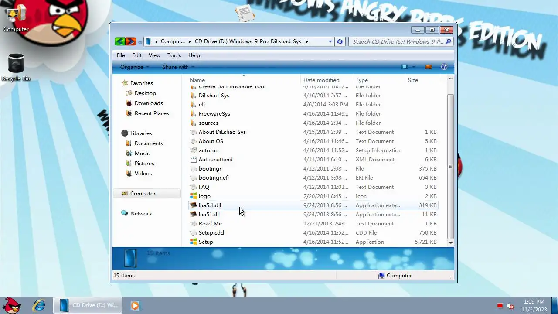Go back with the green Back arrow
The width and height of the screenshot is (558, 314).
pyautogui.click(x=120, y=41)
